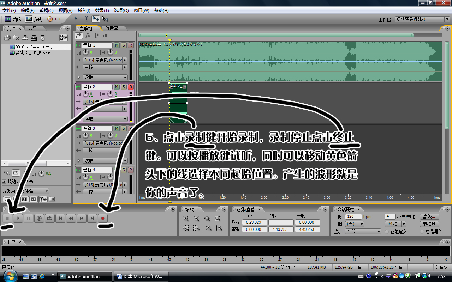The width and height of the screenshot is (452, 282).
Task: Open 监听 外部 dropdown
Action: click(363, 232)
